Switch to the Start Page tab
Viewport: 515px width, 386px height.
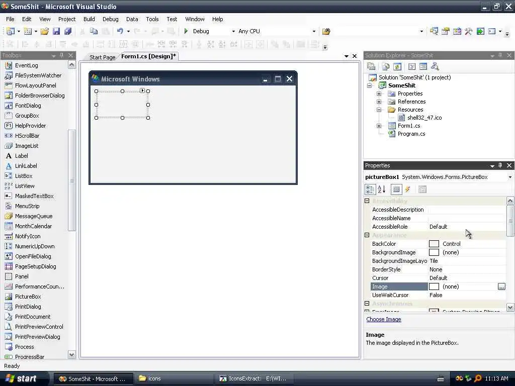coord(102,57)
